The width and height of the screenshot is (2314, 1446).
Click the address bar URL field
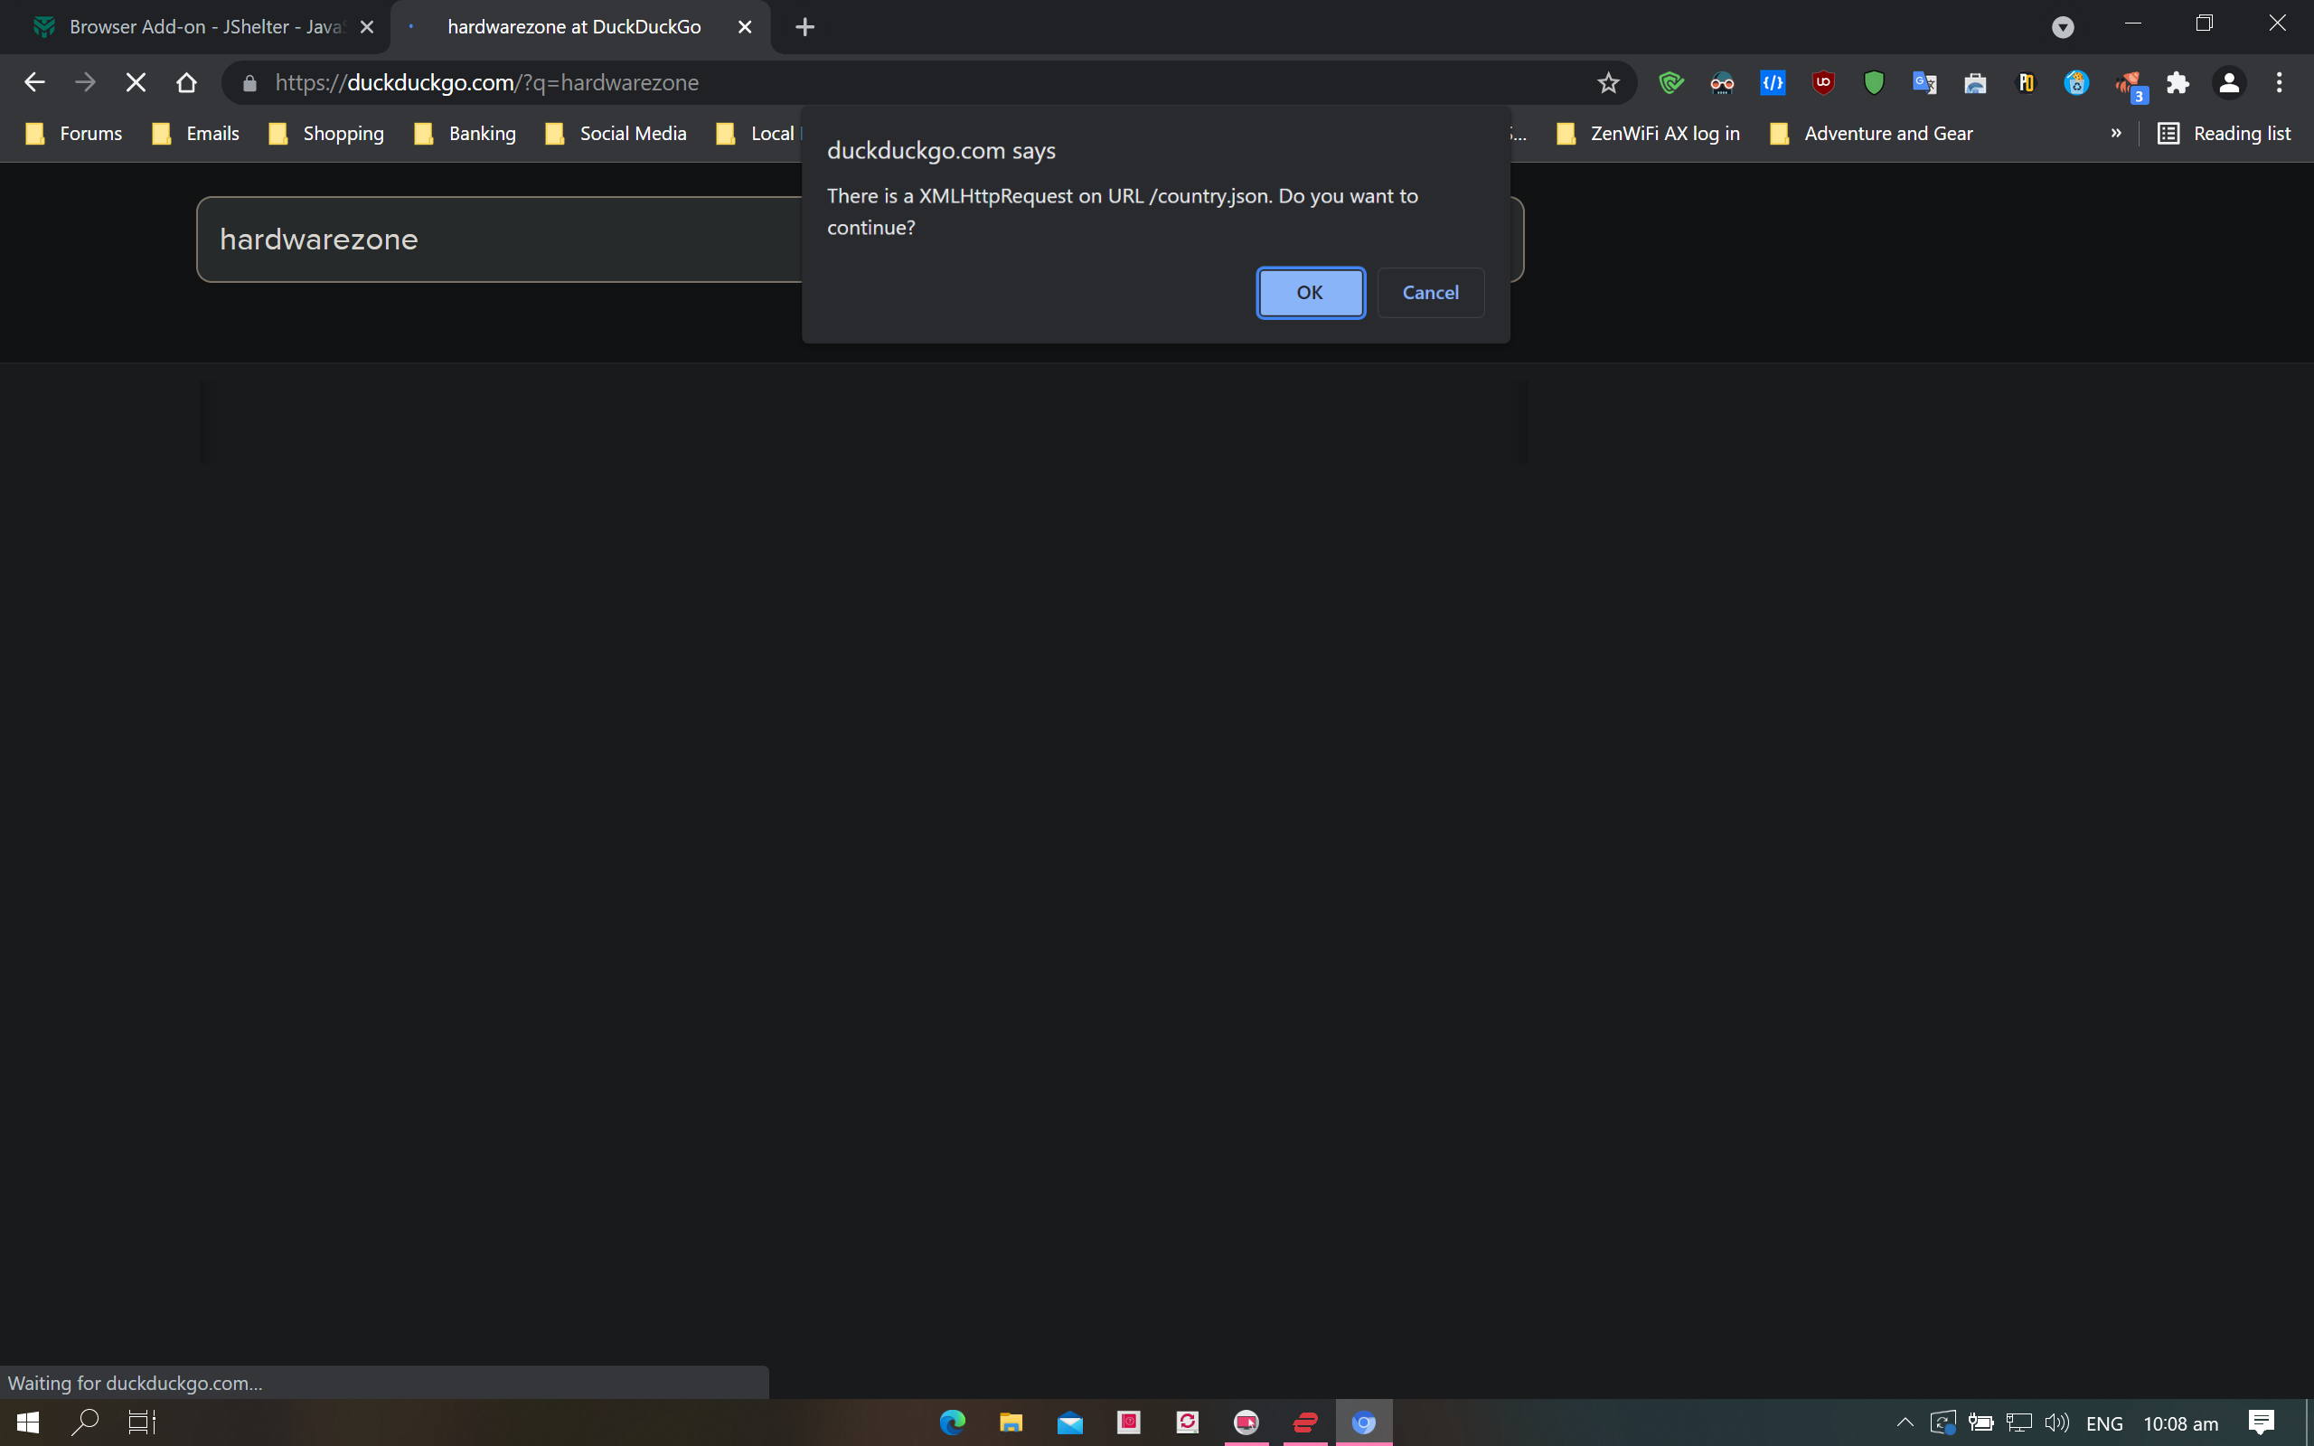pos(861,83)
